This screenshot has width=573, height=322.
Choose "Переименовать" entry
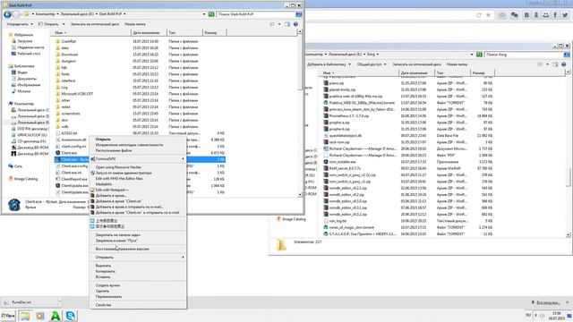[x=108, y=297]
